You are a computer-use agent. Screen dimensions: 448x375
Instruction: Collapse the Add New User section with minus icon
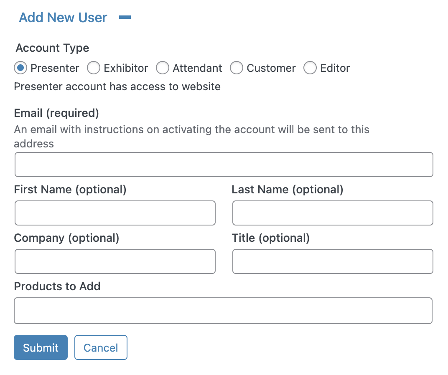[125, 18]
